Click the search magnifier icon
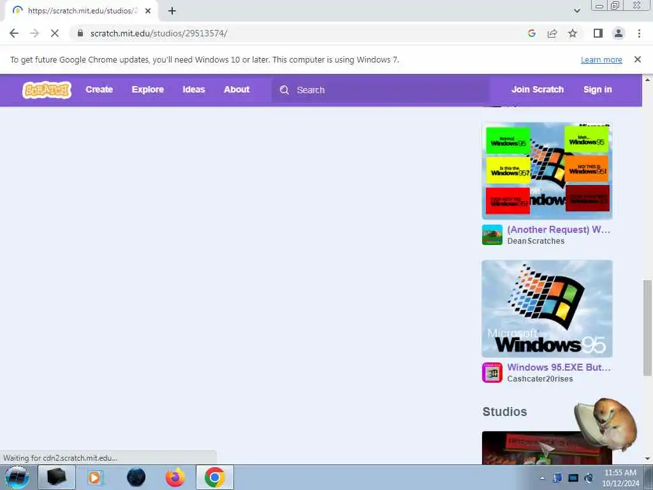 (x=284, y=90)
